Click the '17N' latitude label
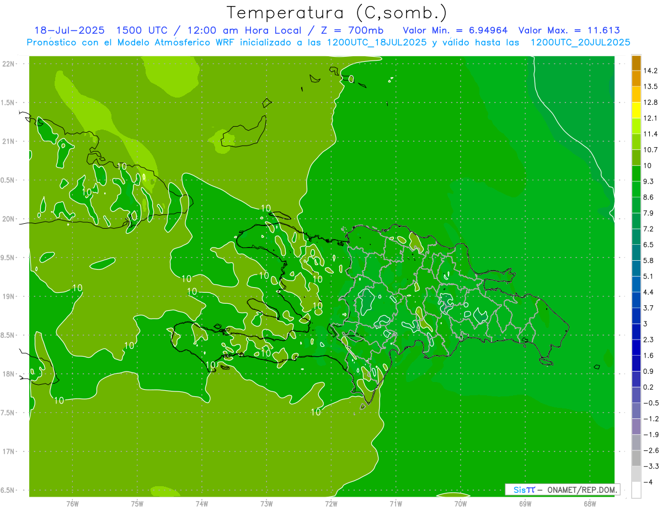The image size is (662, 511). (x=9, y=451)
